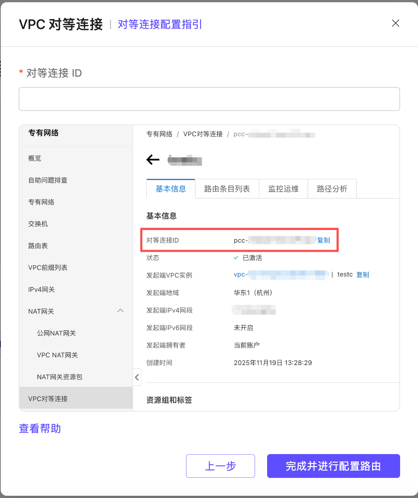Viewport: 418px width, 498px height.
Task: Copy the 发起端VPC实例 ID
Action: click(363, 275)
